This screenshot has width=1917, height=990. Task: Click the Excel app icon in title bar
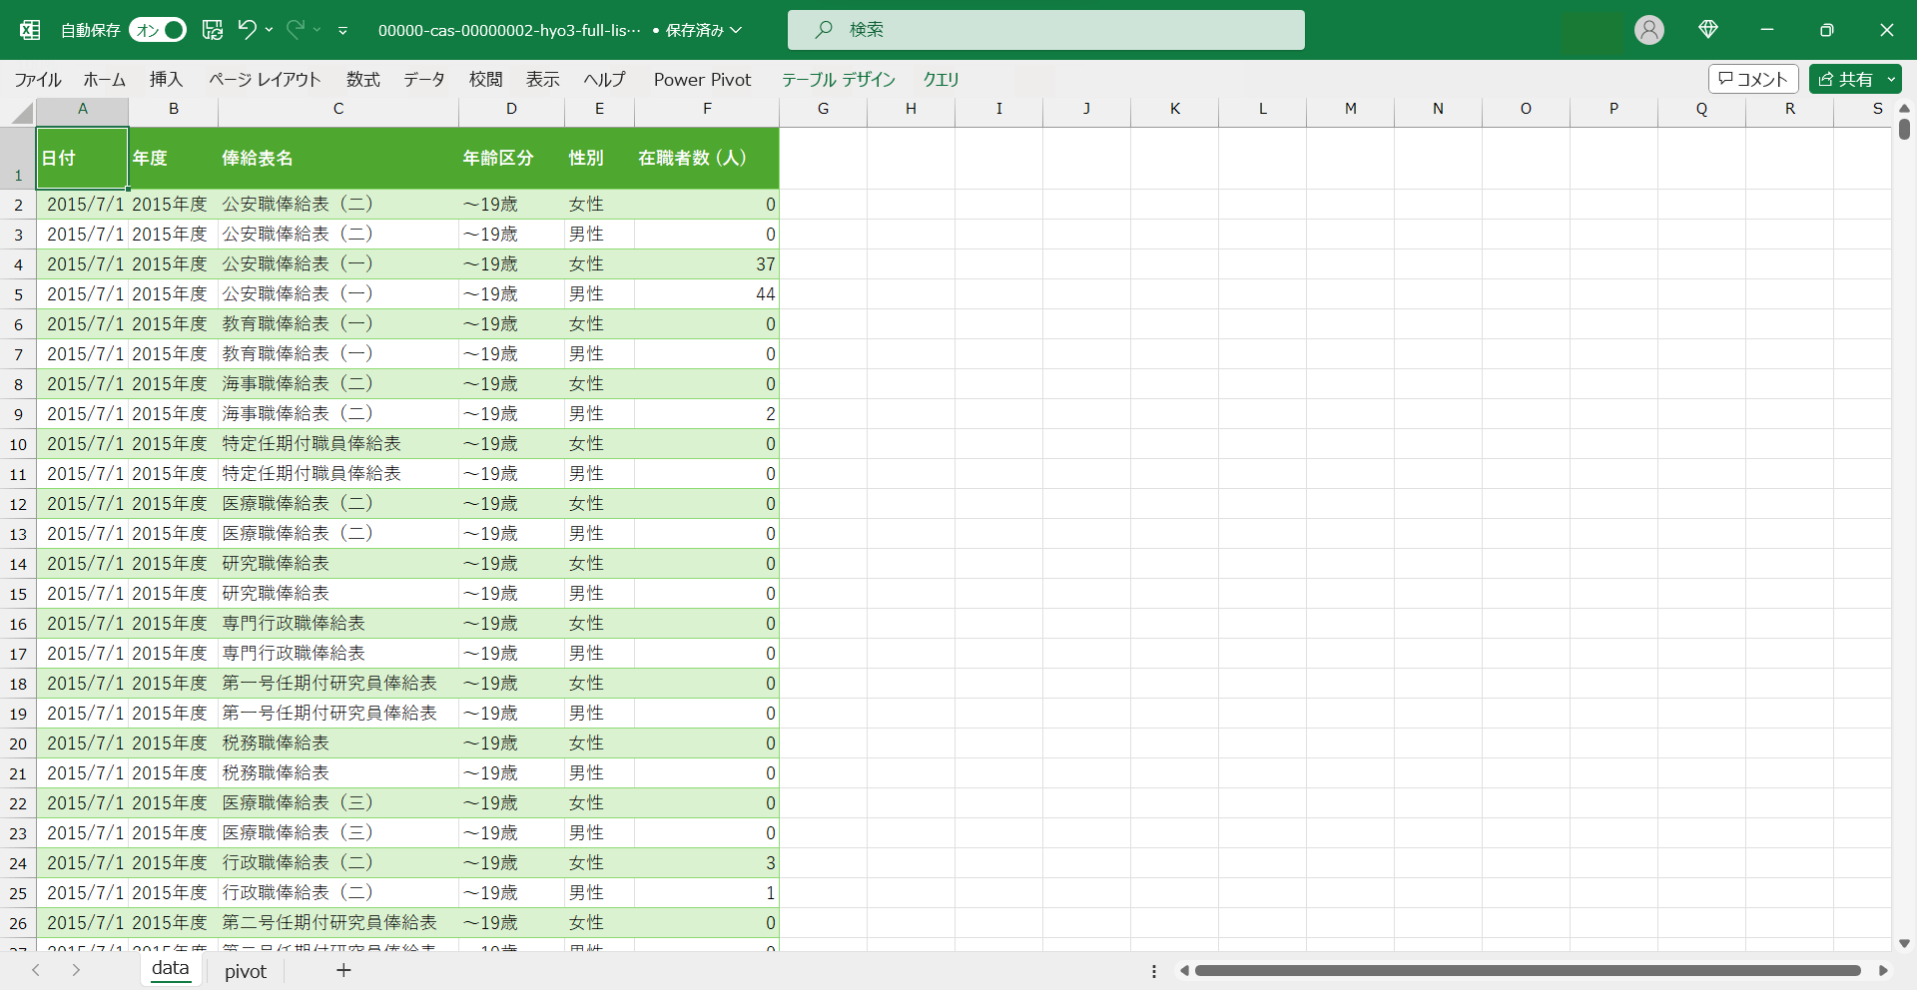coord(30,30)
